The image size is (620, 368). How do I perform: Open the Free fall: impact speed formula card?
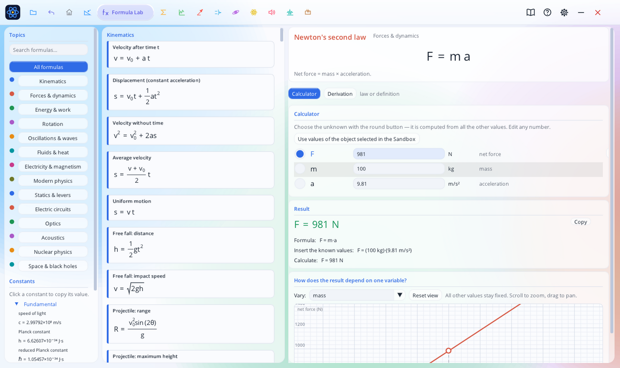pos(191,284)
